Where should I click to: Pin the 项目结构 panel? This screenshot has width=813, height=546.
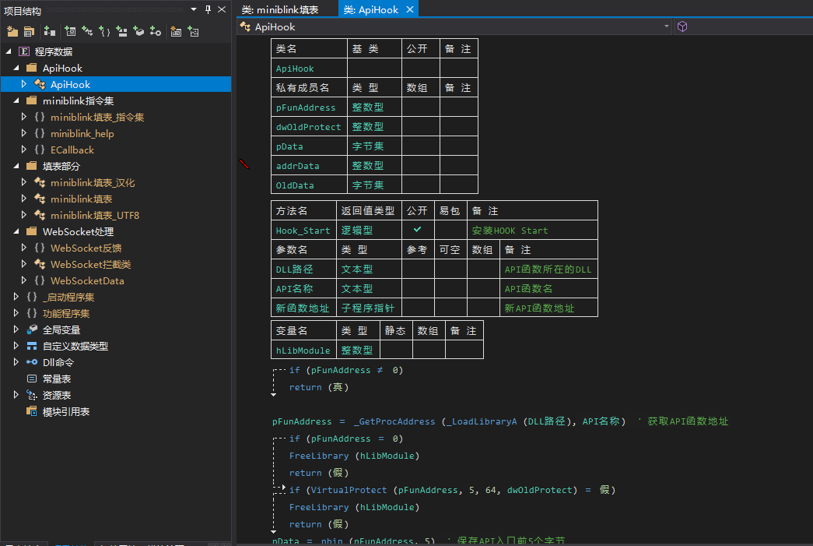208,10
